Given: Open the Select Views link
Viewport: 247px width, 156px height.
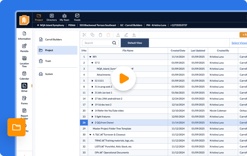Looking at the screenshot, I should coord(239,43).
